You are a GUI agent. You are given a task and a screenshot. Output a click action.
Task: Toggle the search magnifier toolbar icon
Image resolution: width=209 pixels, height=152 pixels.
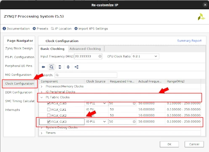coord(52,67)
